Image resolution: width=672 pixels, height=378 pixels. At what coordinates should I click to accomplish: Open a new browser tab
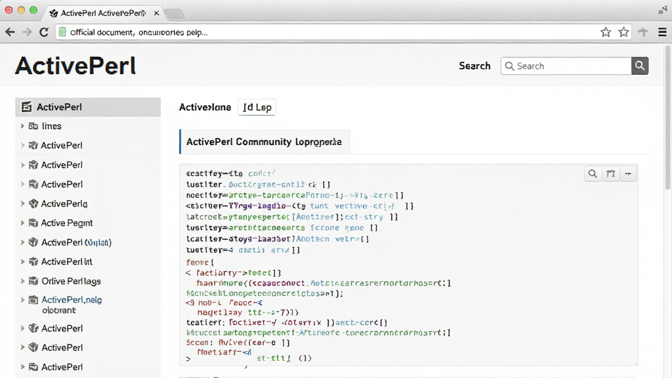[175, 14]
